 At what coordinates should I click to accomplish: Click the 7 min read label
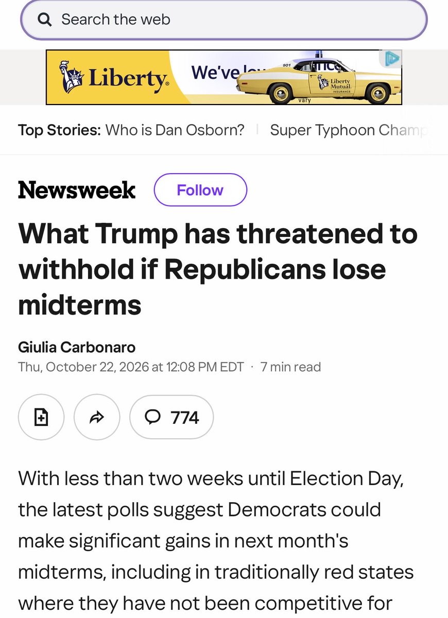pyautogui.click(x=291, y=367)
